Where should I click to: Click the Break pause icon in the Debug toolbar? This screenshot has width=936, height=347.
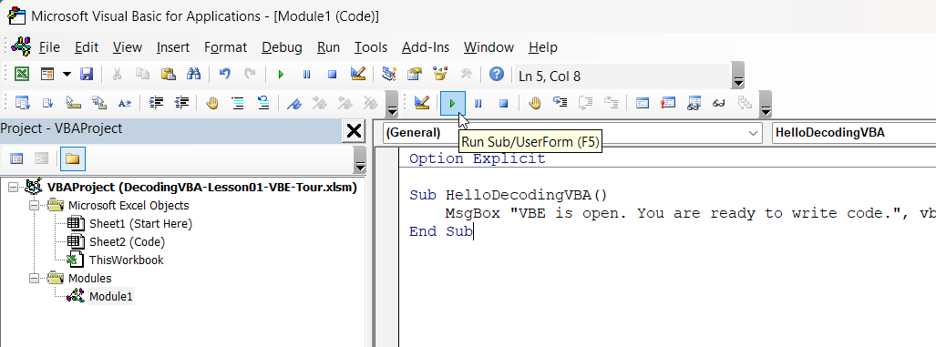click(478, 103)
